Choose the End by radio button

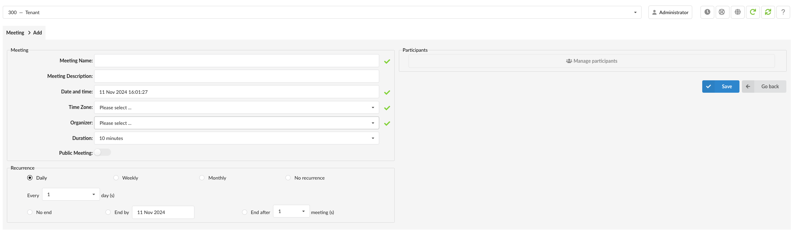click(x=108, y=212)
